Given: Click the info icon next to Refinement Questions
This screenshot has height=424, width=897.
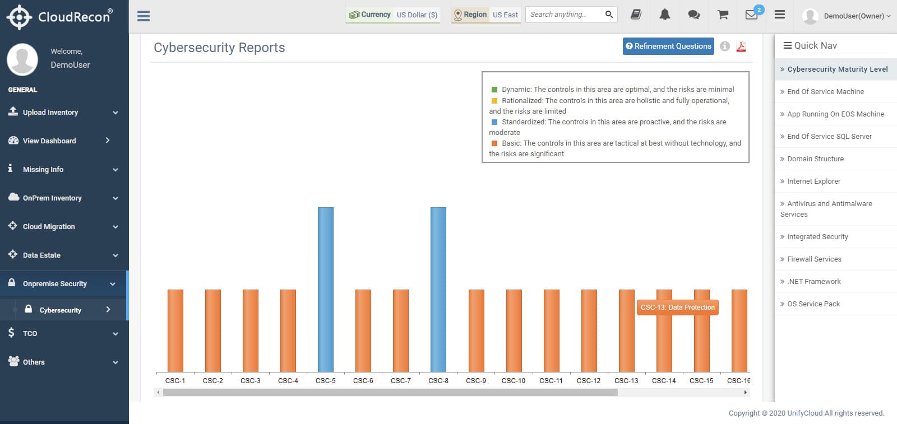Looking at the screenshot, I should [725, 46].
